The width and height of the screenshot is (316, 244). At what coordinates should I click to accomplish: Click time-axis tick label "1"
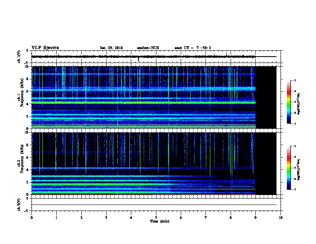point(56,218)
